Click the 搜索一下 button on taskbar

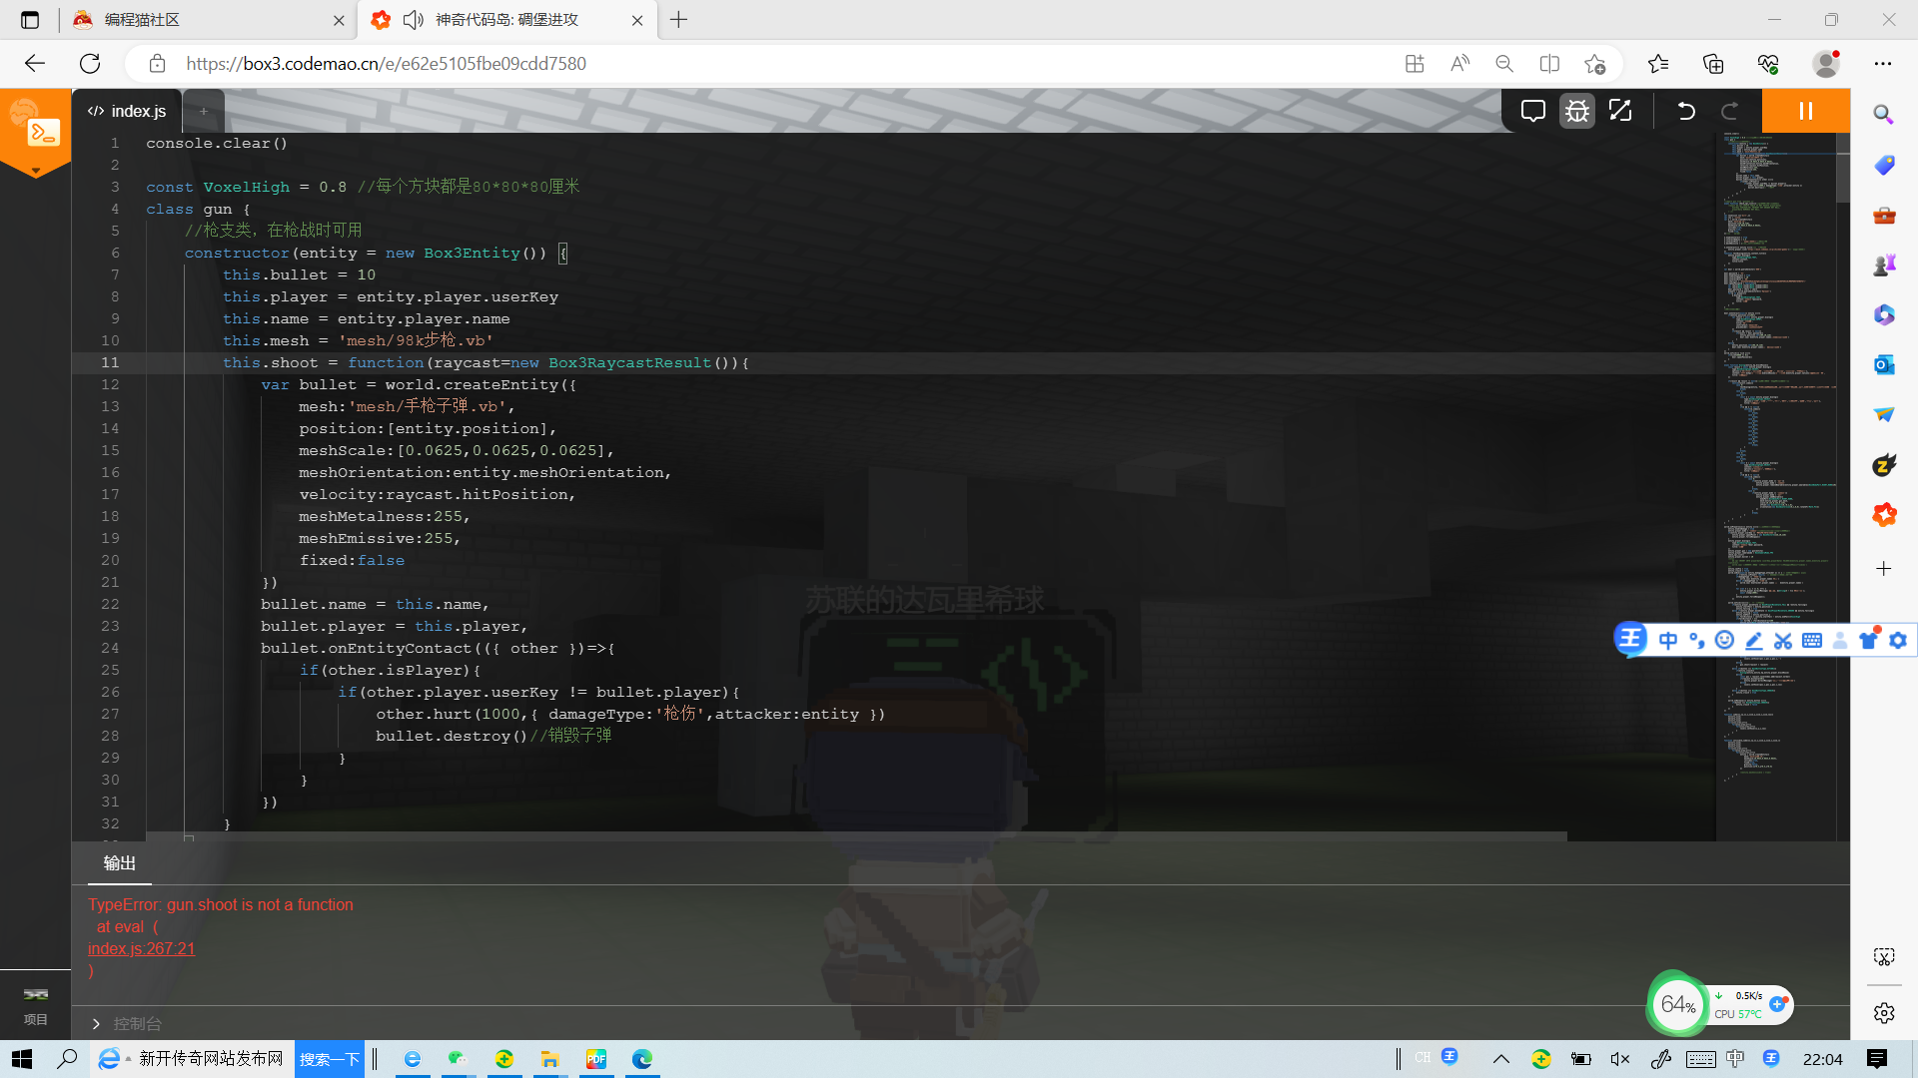(330, 1059)
